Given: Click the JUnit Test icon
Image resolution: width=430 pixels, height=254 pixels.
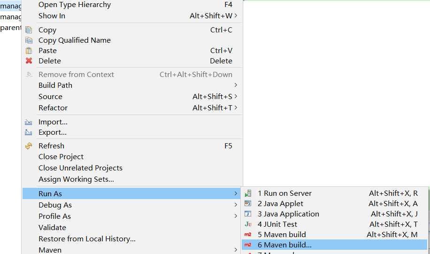Looking at the screenshot, I should coord(248,224).
